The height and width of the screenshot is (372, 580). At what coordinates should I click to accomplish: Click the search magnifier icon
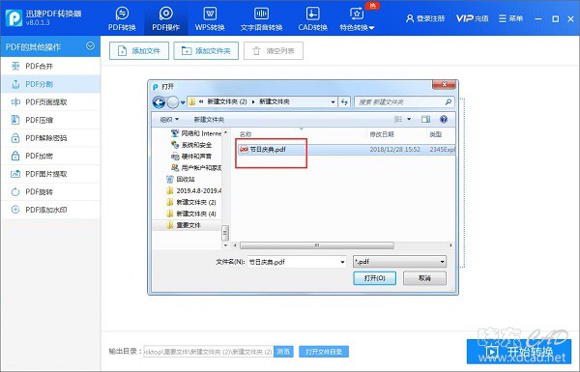[x=449, y=101]
